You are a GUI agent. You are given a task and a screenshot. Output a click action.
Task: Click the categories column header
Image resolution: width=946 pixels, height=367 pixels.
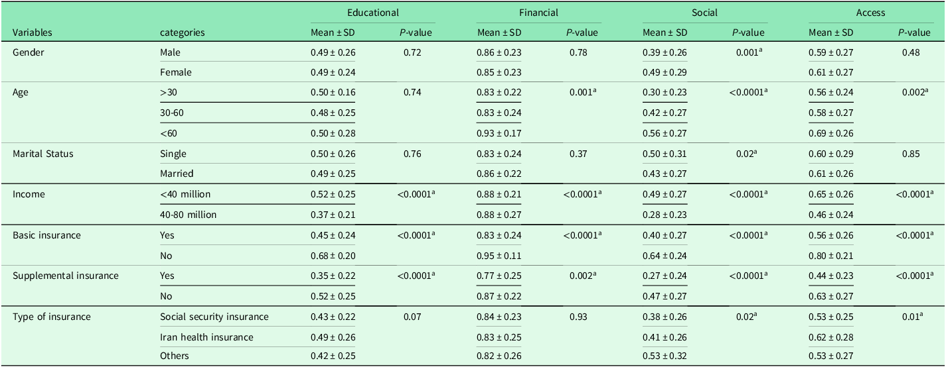point(183,32)
